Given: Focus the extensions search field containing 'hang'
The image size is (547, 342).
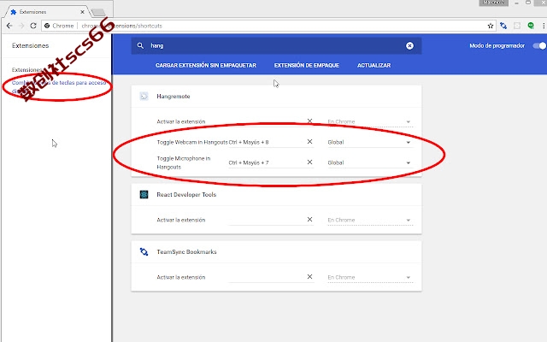Looking at the screenshot, I should (275, 45).
